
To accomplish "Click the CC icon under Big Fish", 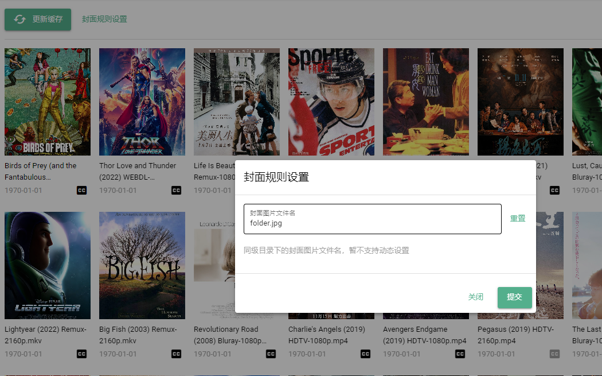I will click(x=176, y=354).
